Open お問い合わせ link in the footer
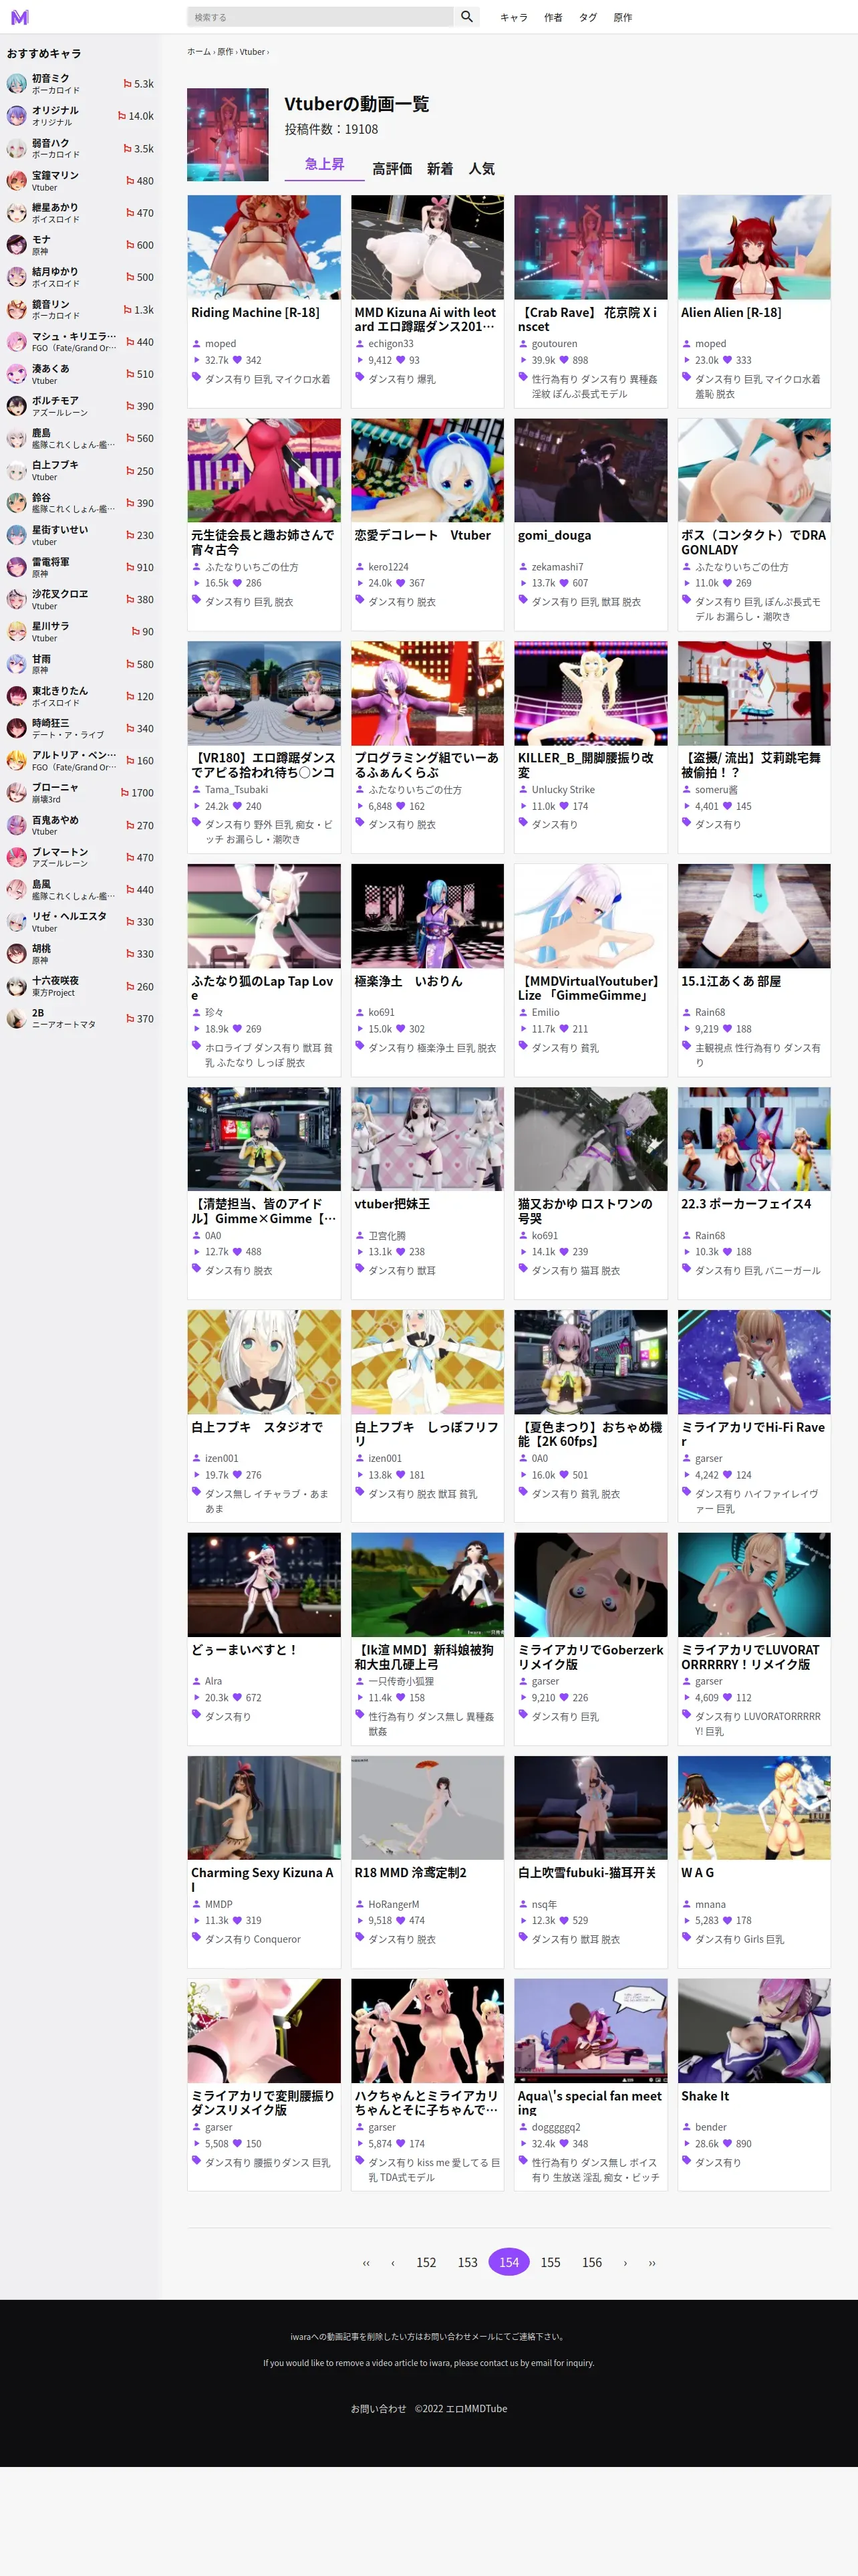Image resolution: width=858 pixels, height=2576 pixels. (379, 2409)
